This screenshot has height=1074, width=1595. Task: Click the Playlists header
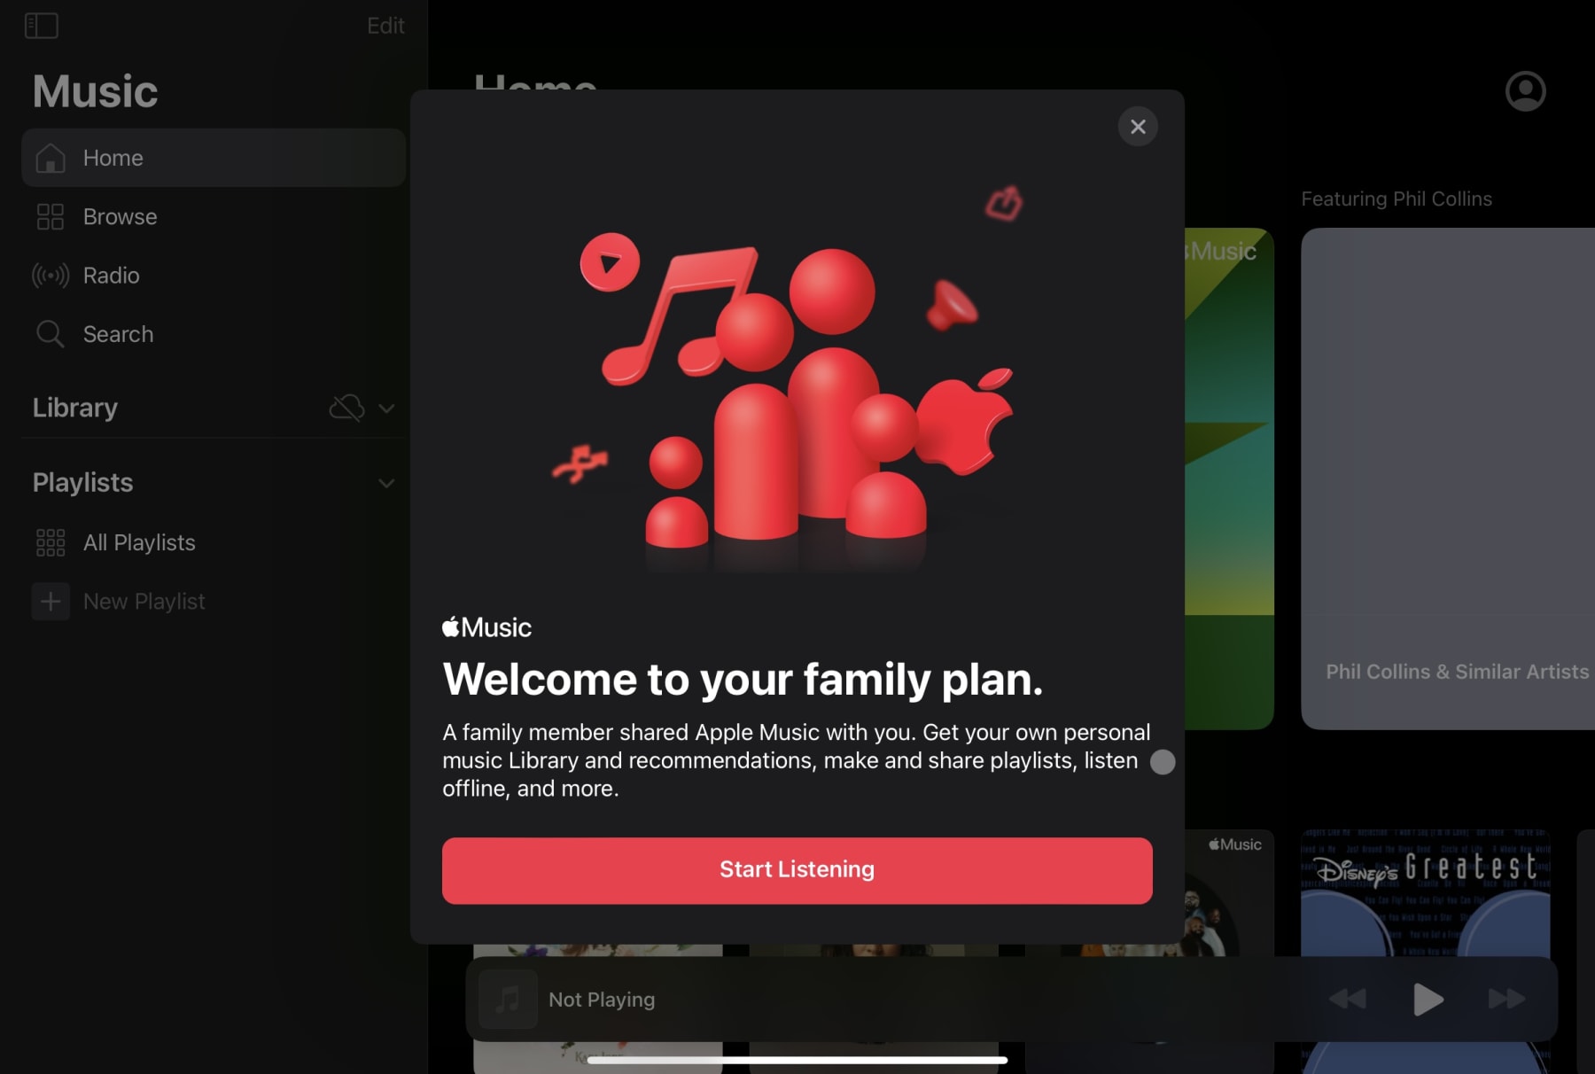(x=83, y=483)
